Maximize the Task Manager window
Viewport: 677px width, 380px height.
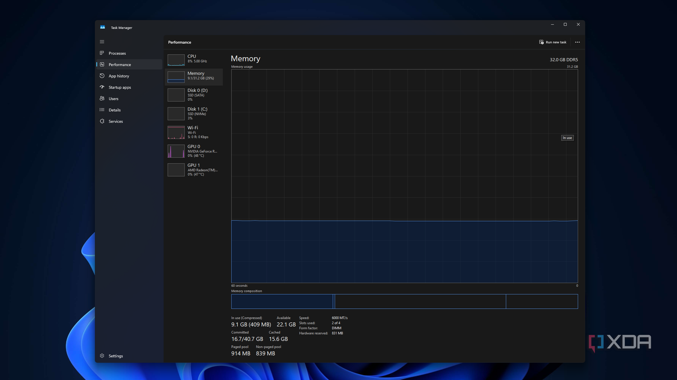click(x=565, y=25)
